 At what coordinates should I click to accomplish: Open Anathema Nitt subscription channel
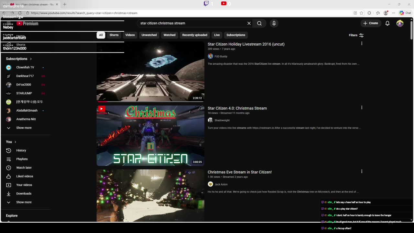26,119
